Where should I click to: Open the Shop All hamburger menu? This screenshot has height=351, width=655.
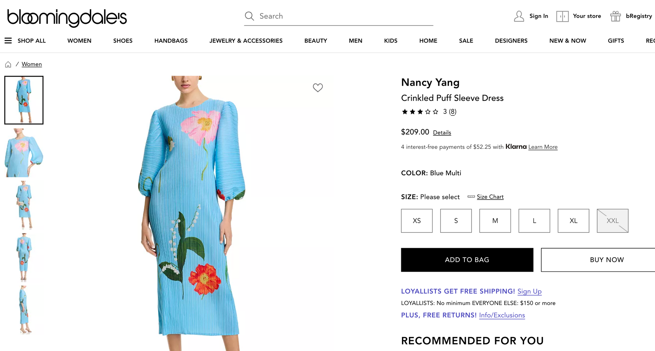pos(8,41)
